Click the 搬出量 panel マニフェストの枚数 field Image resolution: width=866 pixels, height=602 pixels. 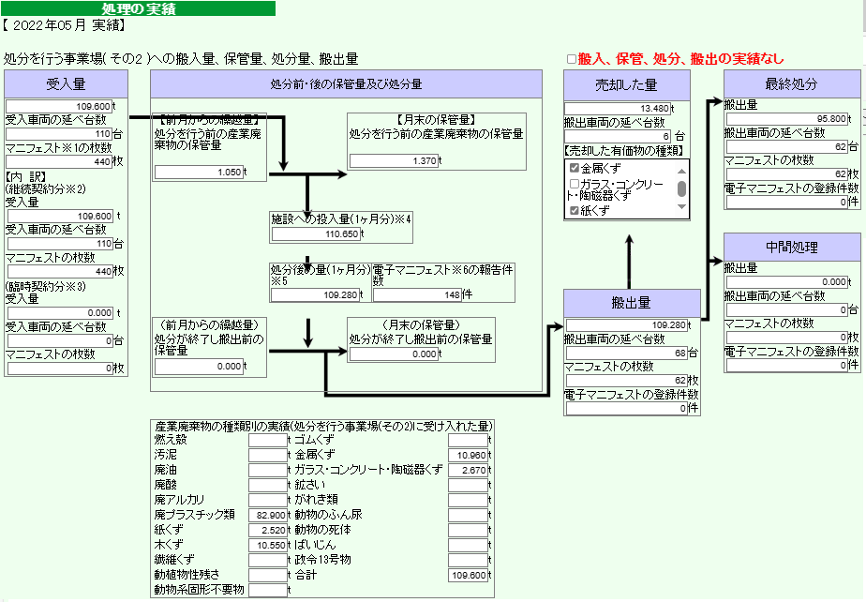[627, 381]
